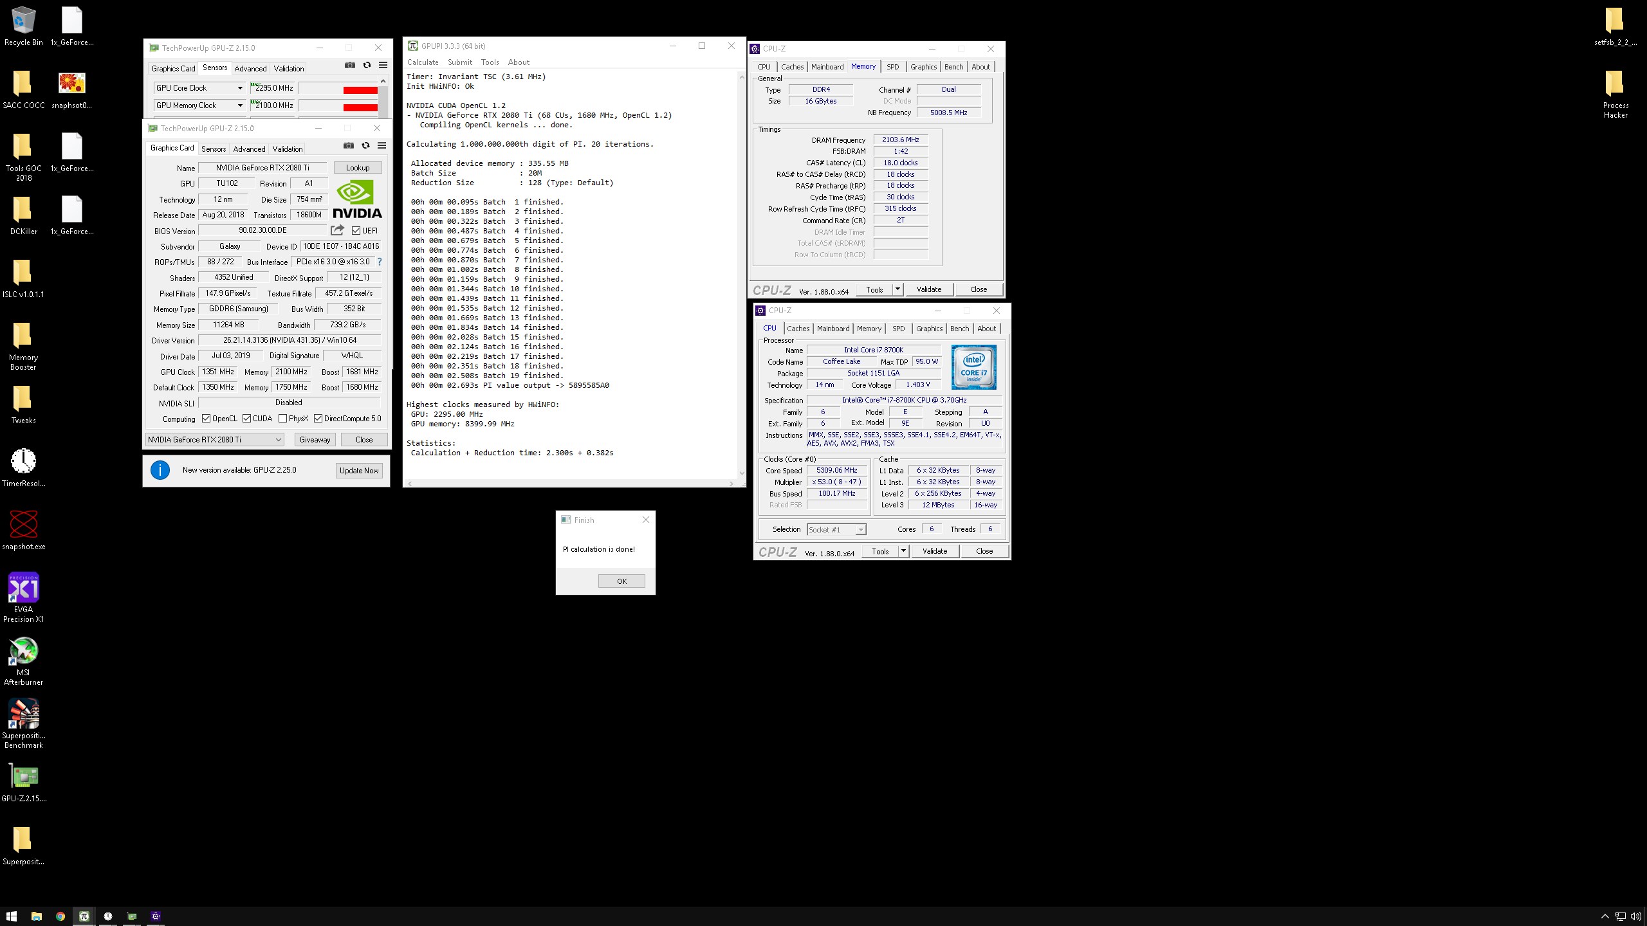Open the About menu in GPUPI

[x=519, y=62]
